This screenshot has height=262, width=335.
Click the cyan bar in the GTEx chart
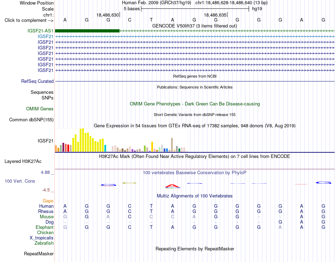105,148
